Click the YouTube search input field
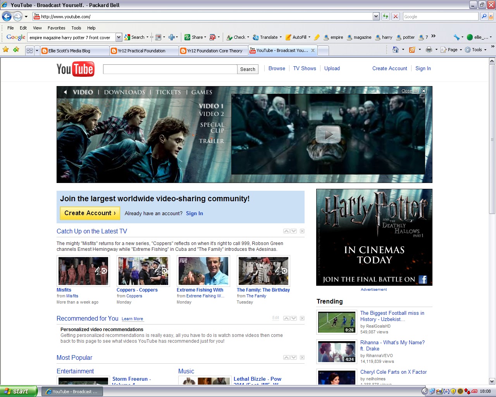496x397 pixels. [170, 69]
